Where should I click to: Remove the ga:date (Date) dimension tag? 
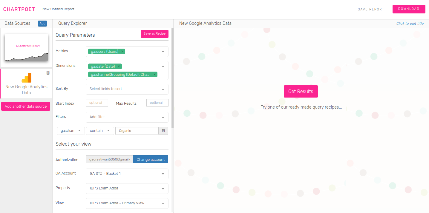click(119, 67)
